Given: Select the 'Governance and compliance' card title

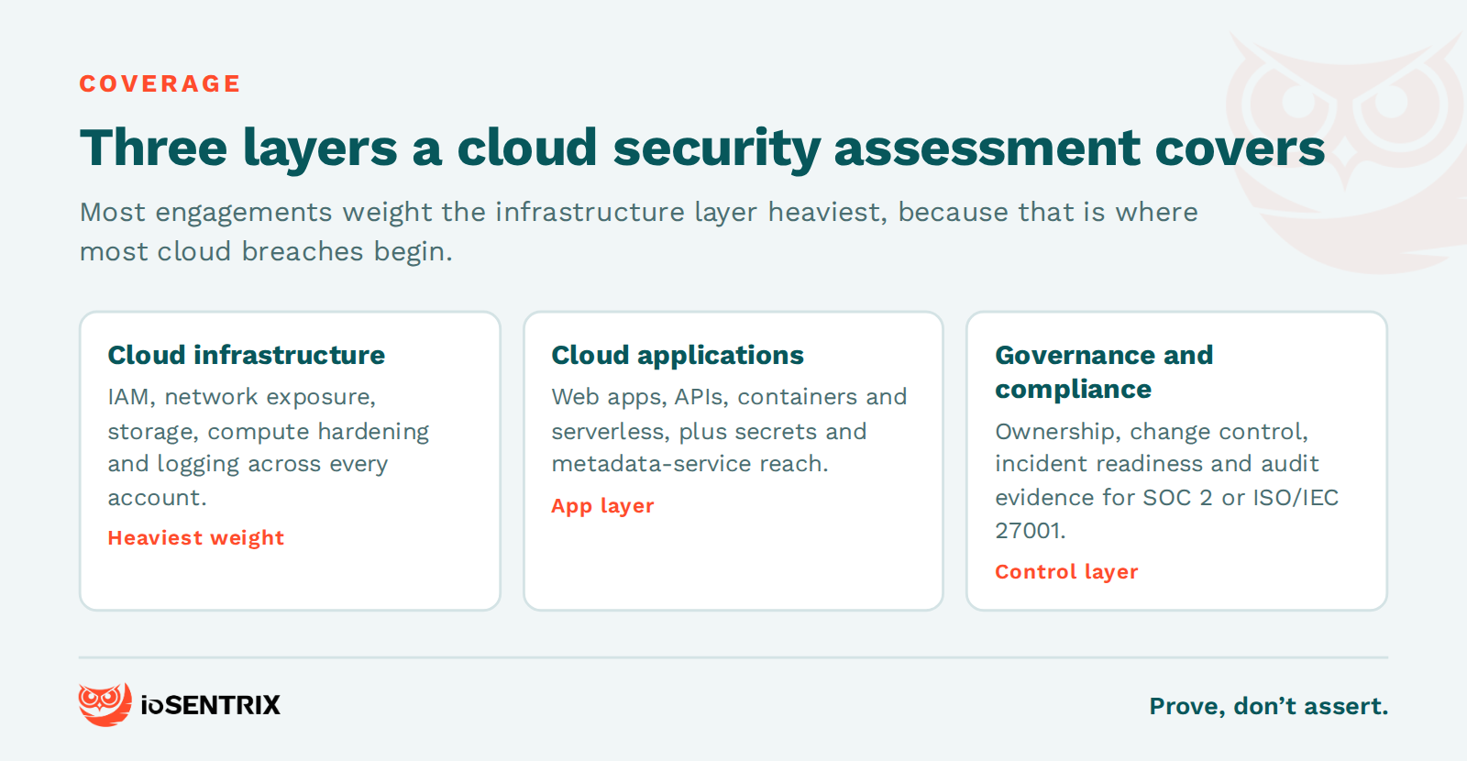Looking at the screenshot, I should pos(1104,371).
